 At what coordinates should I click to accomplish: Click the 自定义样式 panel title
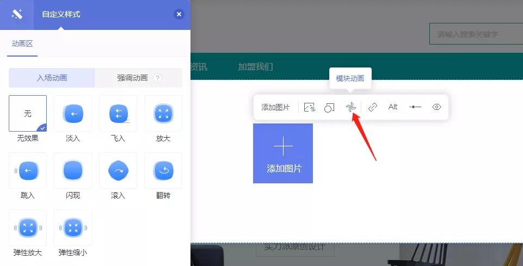[x=61, y=14]
